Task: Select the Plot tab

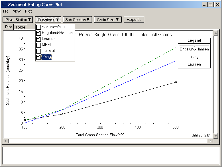Action: [8, 27]
